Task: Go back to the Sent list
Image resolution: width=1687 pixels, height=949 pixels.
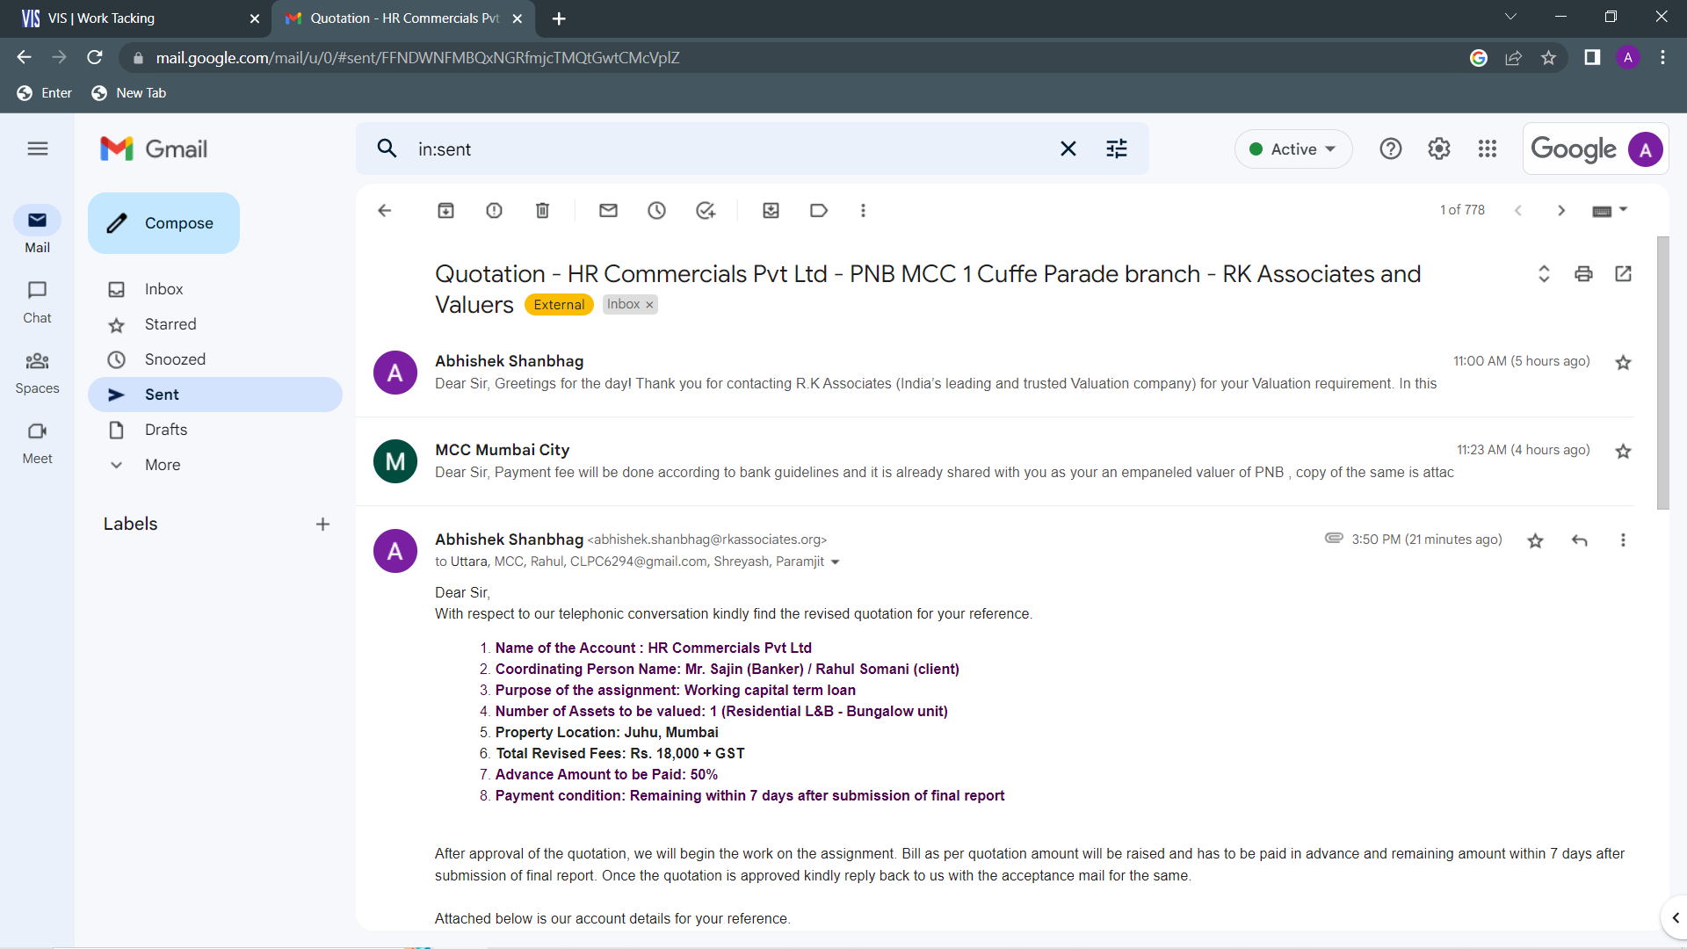Action: coord(384,210)
